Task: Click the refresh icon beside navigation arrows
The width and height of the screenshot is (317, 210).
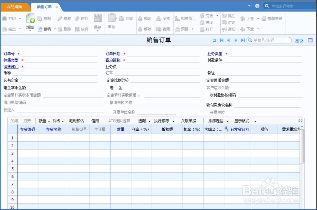Action: [214, 40]
